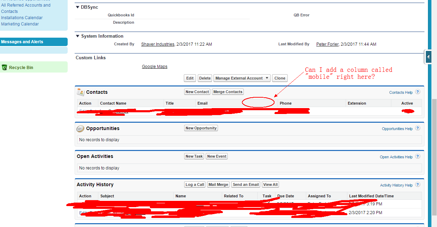Viewport: 437px width, 227px height.
Task: Click the Edit button
Action: [190, 78]
